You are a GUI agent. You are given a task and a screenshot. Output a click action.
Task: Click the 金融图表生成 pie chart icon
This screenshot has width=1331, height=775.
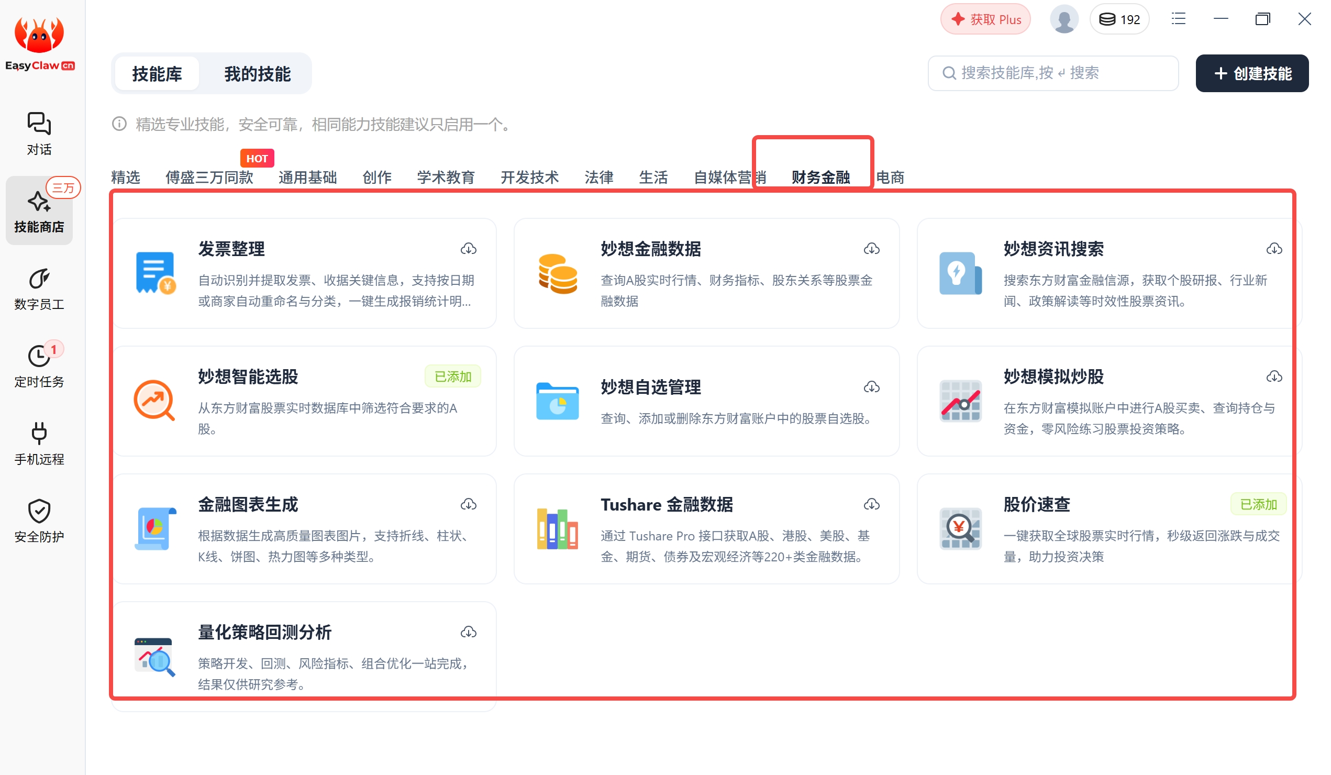pyautogui.click(x=155, y=529)
